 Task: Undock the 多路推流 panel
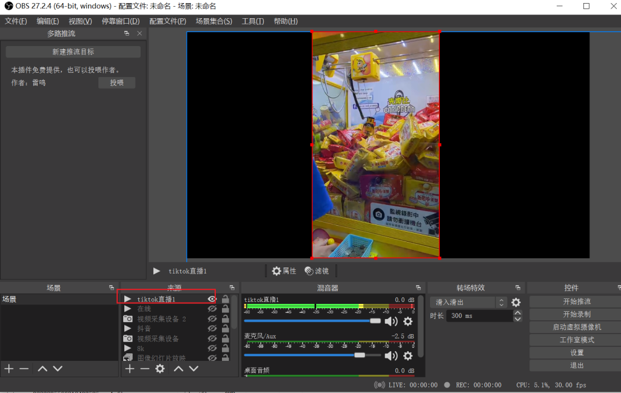[x=127, y=34]
